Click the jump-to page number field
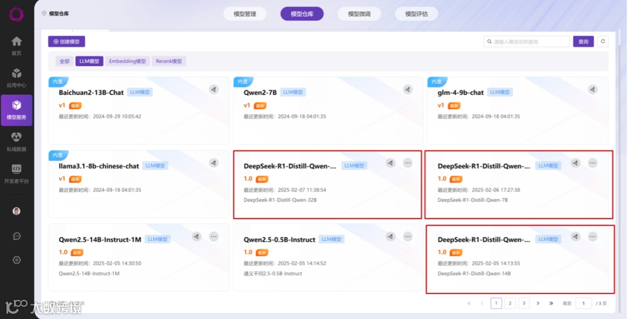 583,303
